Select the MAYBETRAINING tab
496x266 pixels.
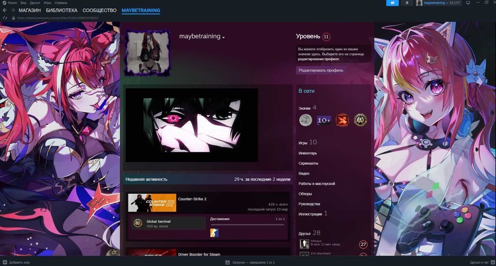[x=141, y=10]
